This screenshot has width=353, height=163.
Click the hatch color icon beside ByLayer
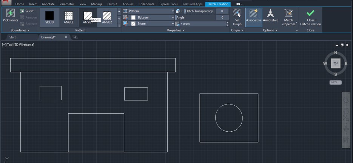pyautogui.click(x=125, y=17)
